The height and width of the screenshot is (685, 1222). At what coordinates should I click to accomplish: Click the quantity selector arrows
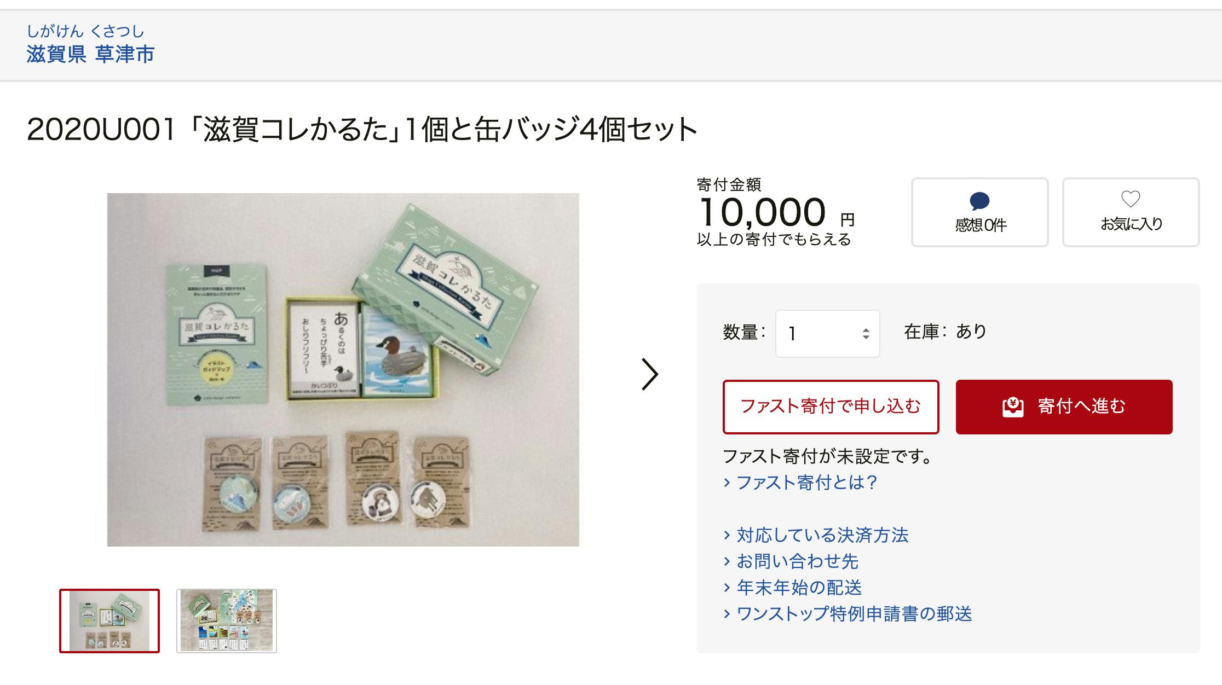click(x=866, y=334)
